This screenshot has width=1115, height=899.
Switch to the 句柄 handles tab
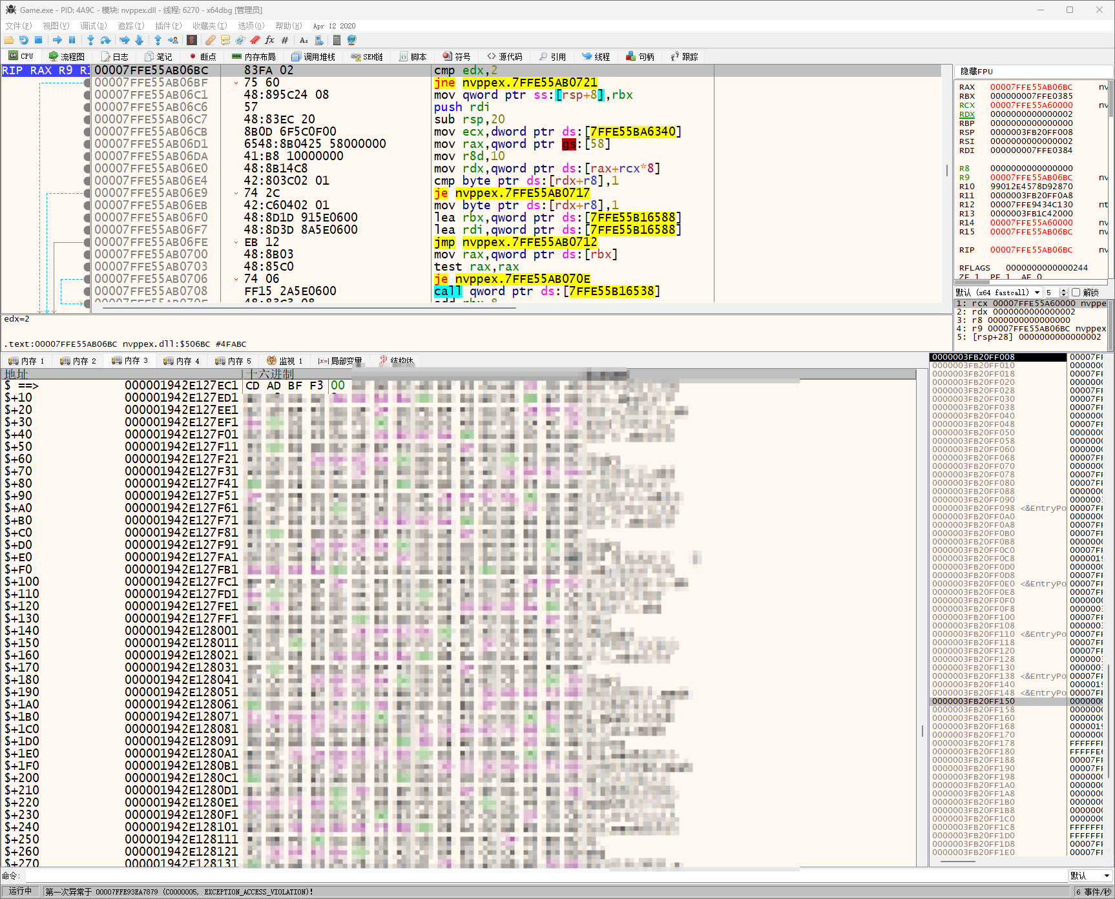tap(640, 57)
